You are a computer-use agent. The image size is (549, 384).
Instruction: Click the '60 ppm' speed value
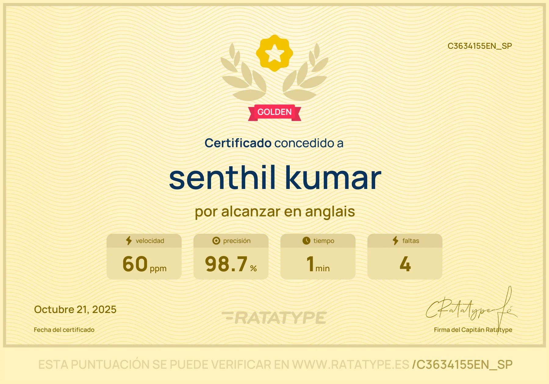[144, 264]
